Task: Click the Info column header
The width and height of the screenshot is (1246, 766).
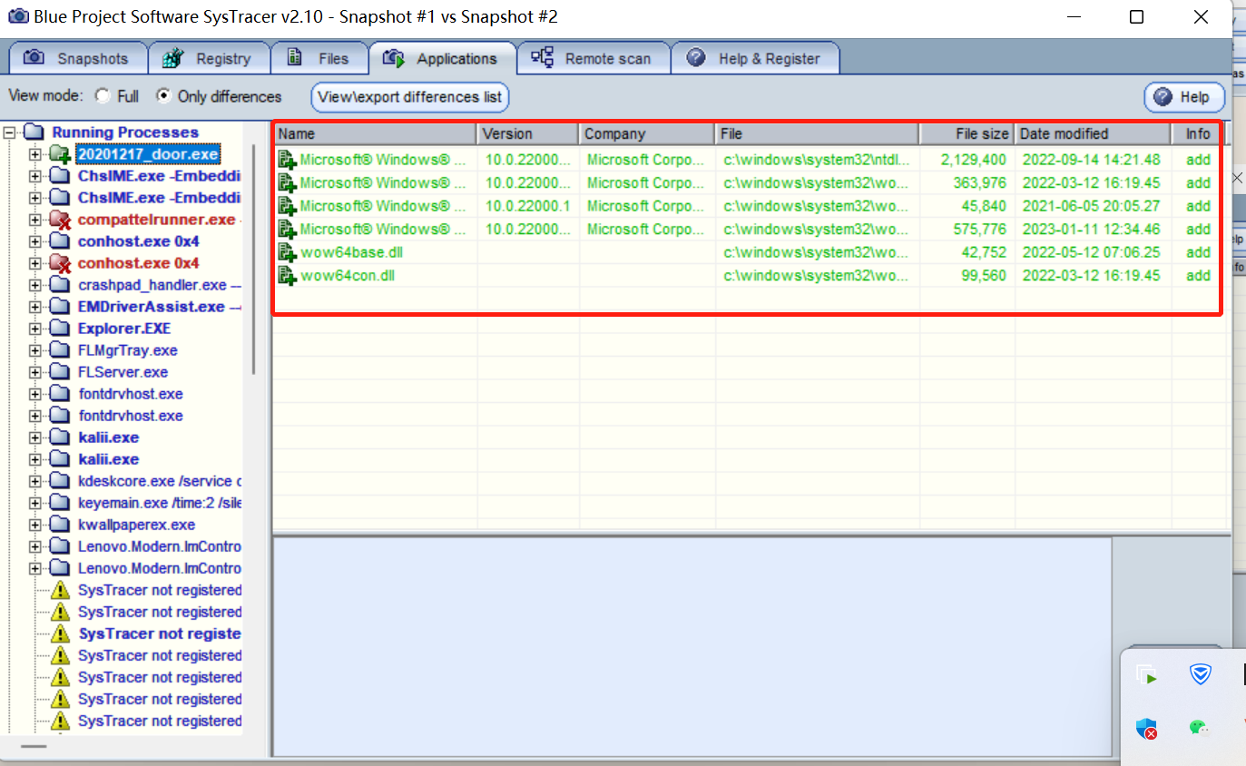Action: [x=1198, y=133]
